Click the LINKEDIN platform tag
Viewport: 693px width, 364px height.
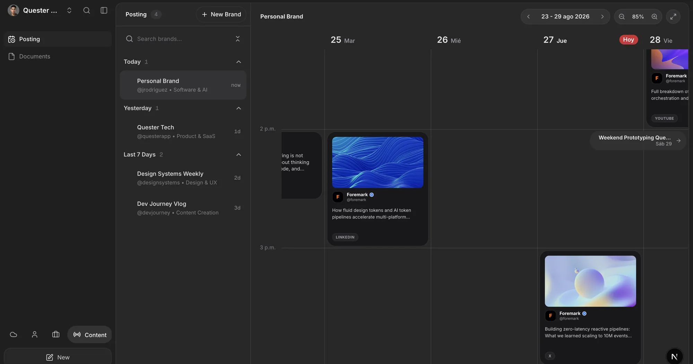(x=345, y=237)
